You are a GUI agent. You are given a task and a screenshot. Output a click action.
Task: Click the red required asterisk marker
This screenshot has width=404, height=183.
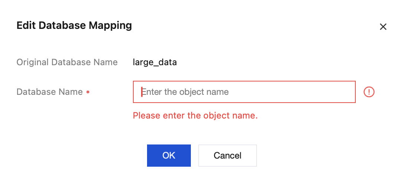(88, 92)
